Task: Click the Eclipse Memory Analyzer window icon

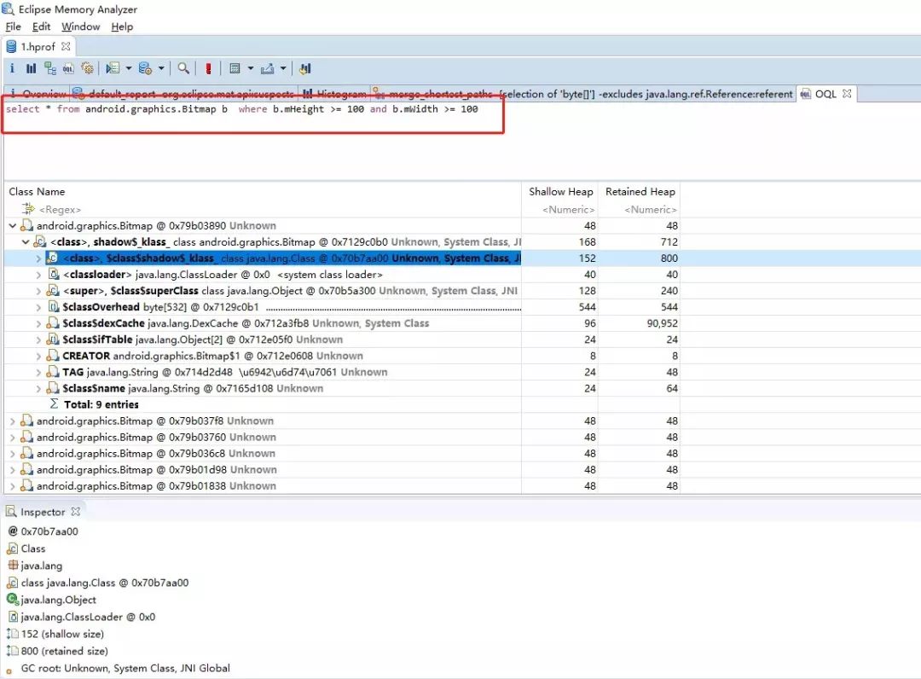Action: pyautogui.click(x=8, y=9)
